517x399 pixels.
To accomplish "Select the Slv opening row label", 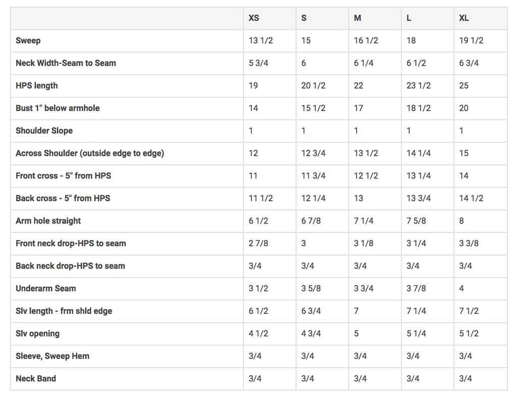I will click(x=37, y=333).
